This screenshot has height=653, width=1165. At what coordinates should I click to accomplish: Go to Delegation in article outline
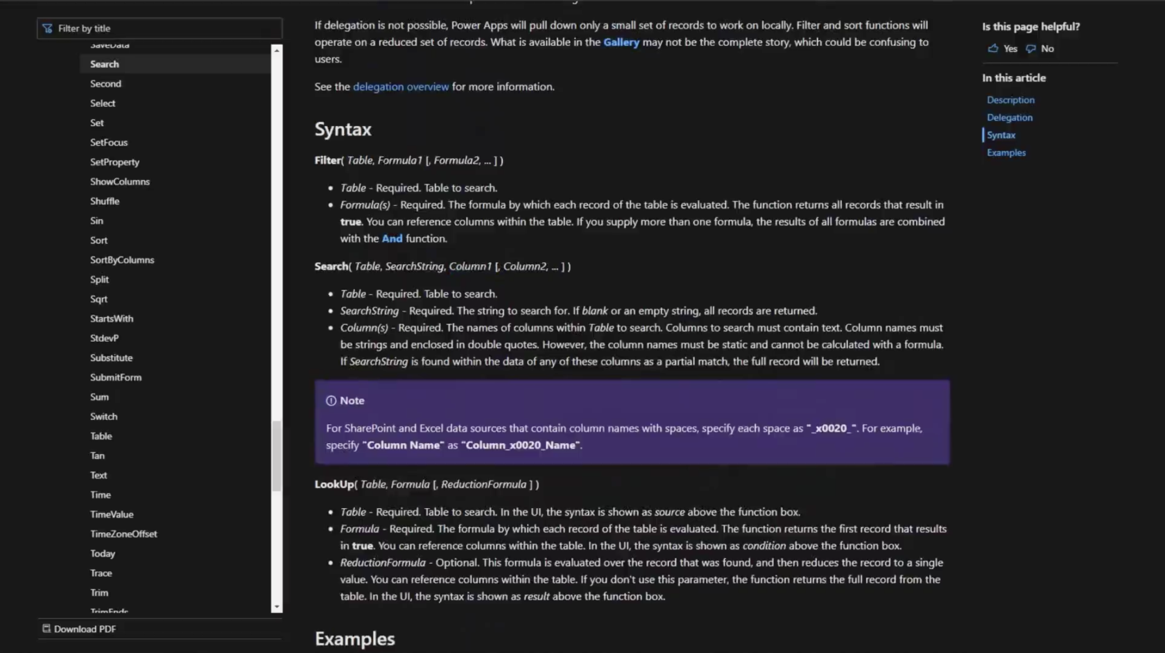click(x=1010, y=118)
